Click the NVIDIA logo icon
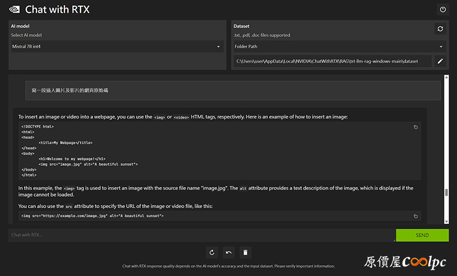The height and width of the screenshot is (276, 457). pyautogui.click(x=15, y=10)
